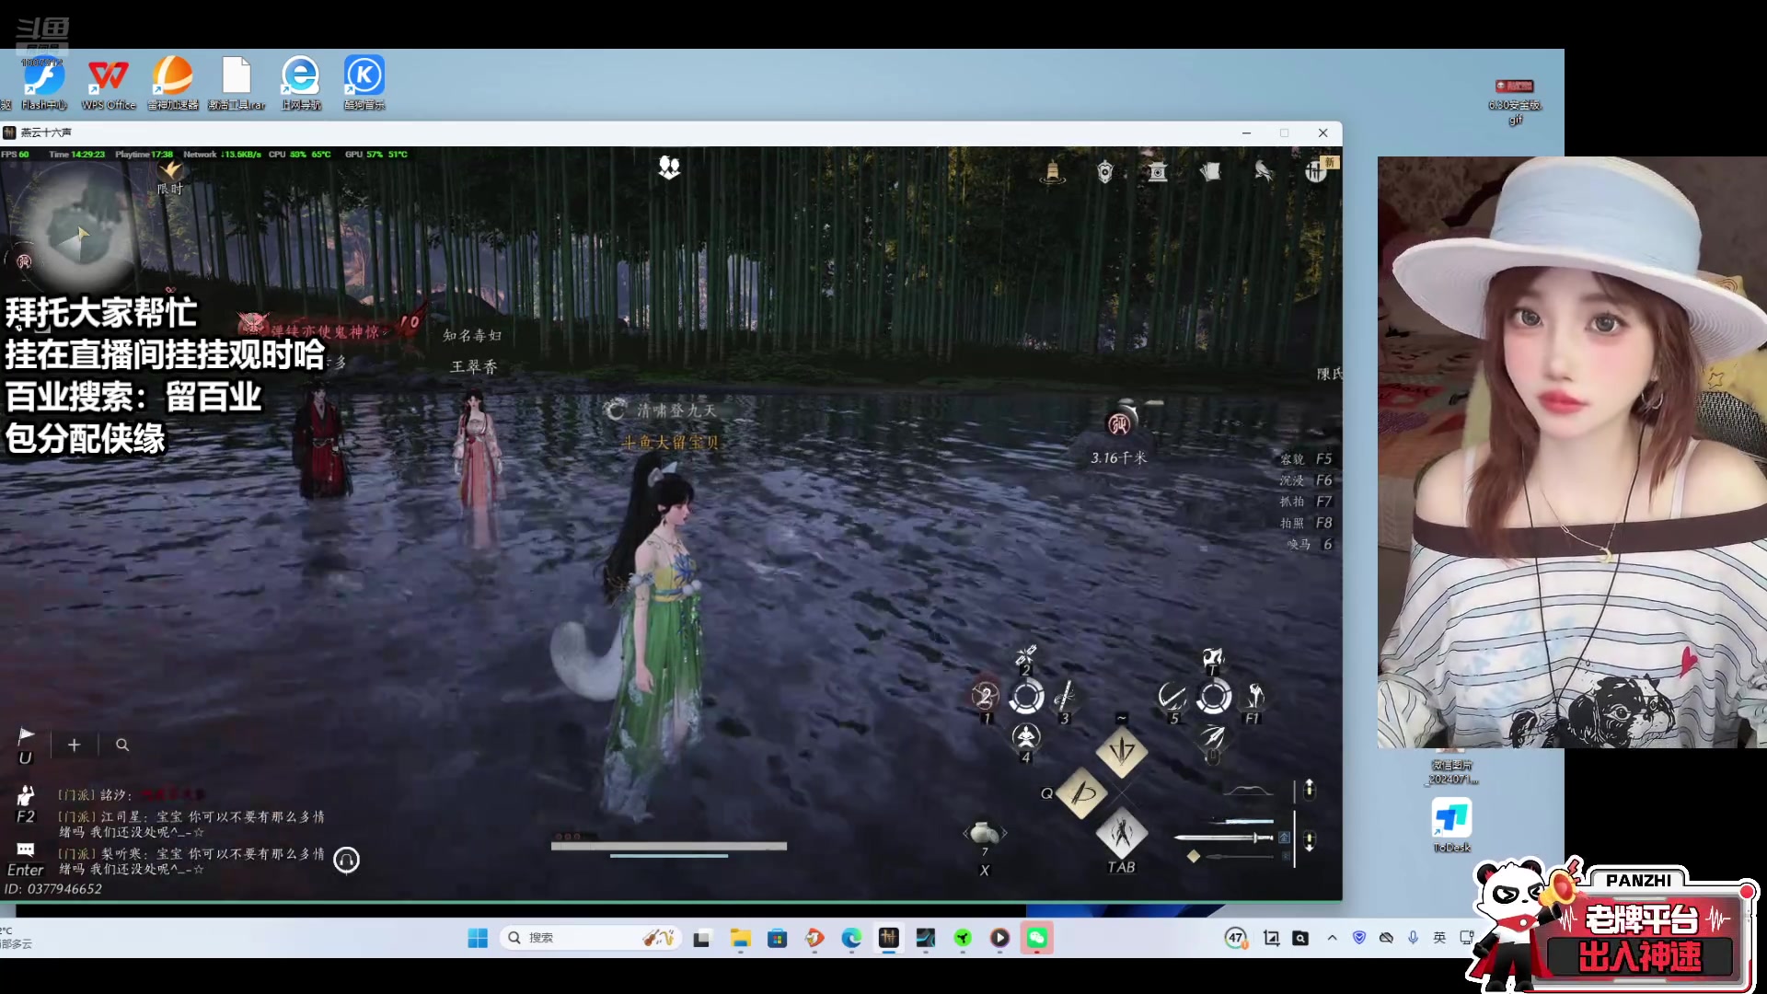Viewport: 1767px width, 994px height.
Task: Click the twin-face icon at top center
Action: [669, 168]
